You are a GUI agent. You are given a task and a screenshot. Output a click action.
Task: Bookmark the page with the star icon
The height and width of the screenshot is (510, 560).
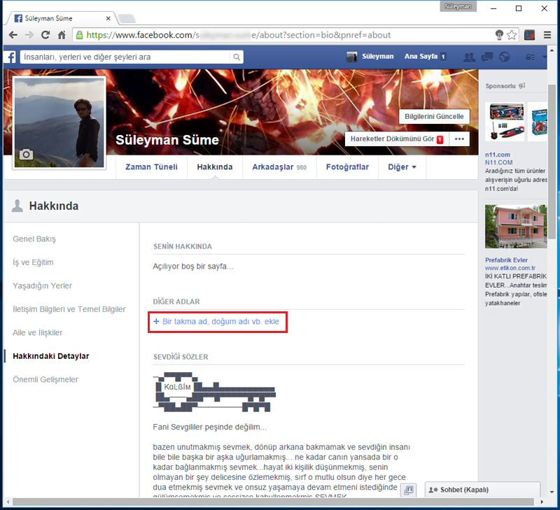(510, 34)
